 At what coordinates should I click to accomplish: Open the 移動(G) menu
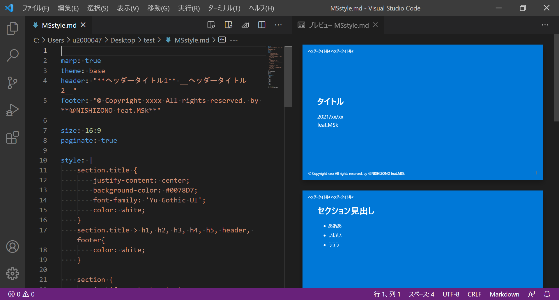click(x=158, y=8)
